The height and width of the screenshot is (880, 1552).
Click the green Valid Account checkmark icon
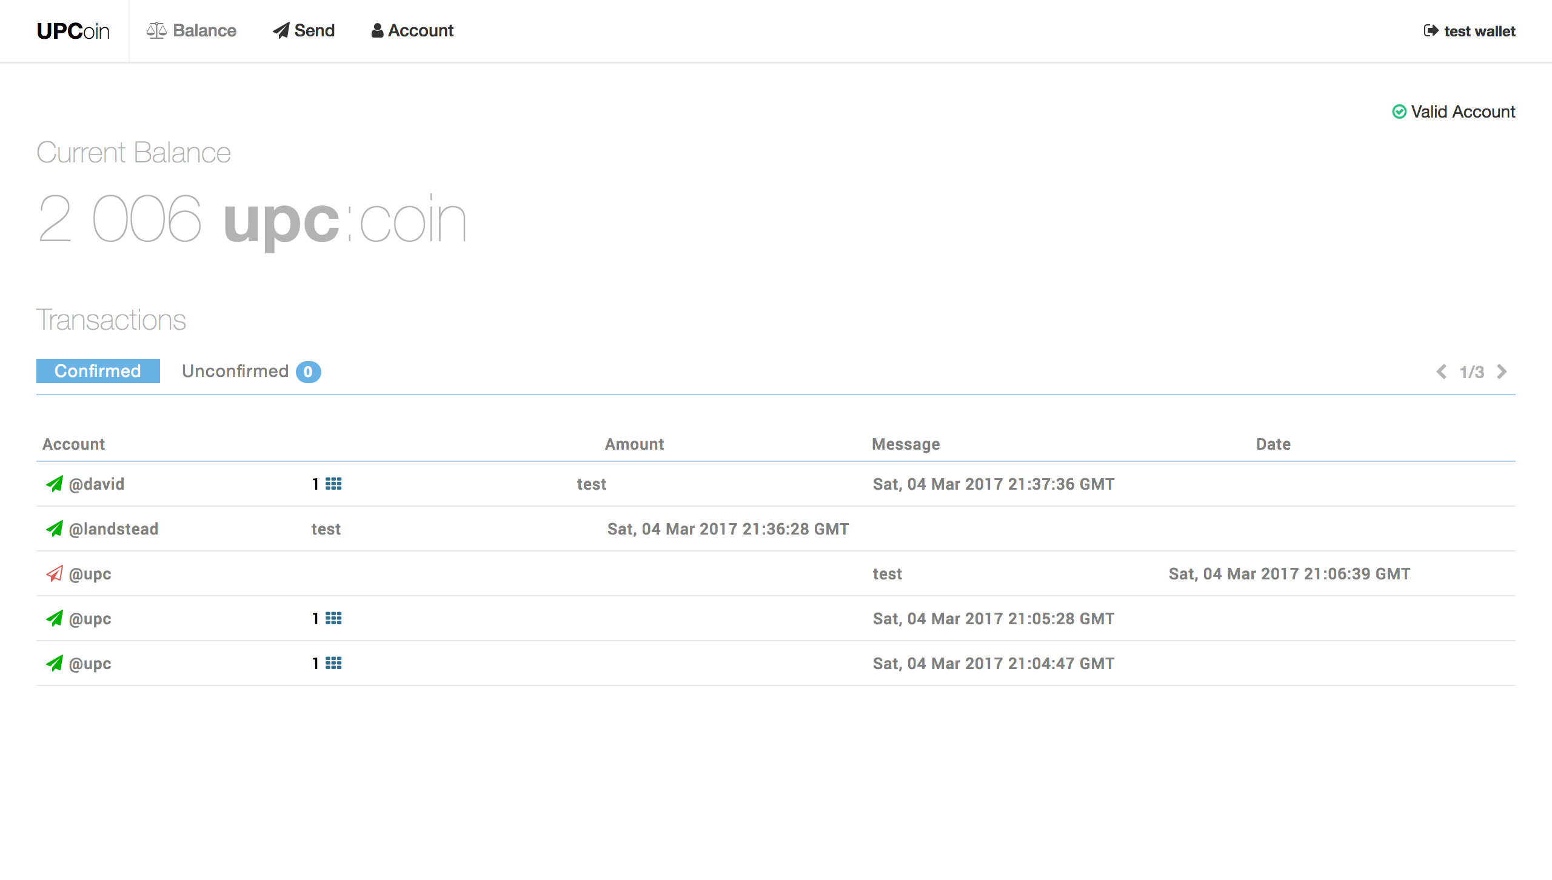click(x=1399, y=112)
